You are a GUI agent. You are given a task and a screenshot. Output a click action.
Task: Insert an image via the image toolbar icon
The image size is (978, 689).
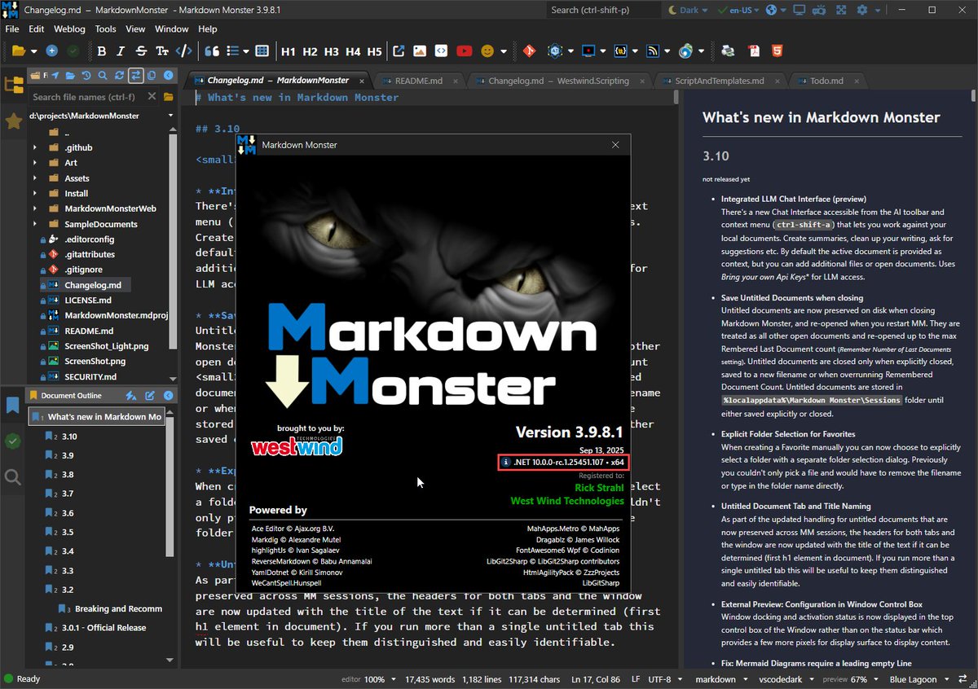pyautogui.click(x=419, y=50)
